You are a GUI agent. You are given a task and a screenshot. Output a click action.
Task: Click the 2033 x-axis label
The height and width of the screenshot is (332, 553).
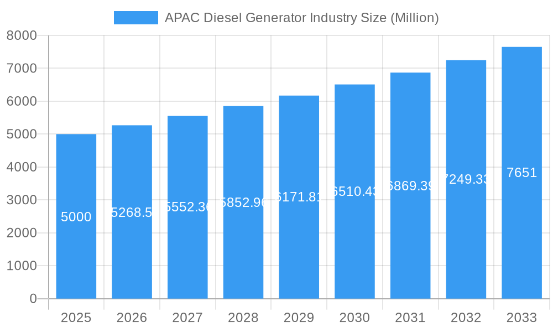(x=522, y=318)
